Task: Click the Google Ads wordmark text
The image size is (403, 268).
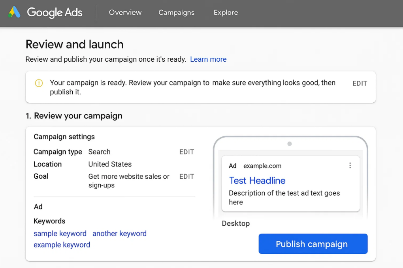Action: coord(55,12)
